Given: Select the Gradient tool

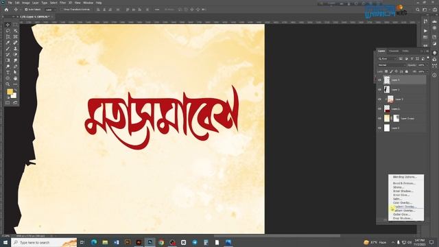Looking at the screenshot, I should (x=8, y=60).
